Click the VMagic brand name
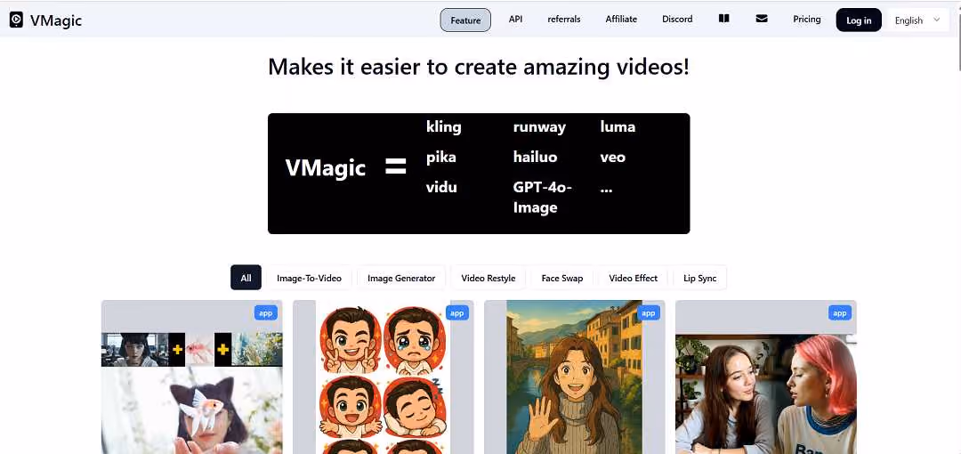 tap(56, 20)
